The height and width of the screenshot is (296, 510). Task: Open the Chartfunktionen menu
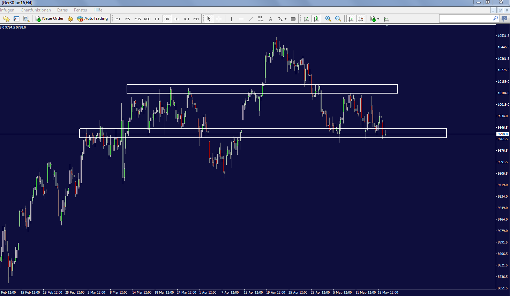pyautogui.click(x=36, y=10)
